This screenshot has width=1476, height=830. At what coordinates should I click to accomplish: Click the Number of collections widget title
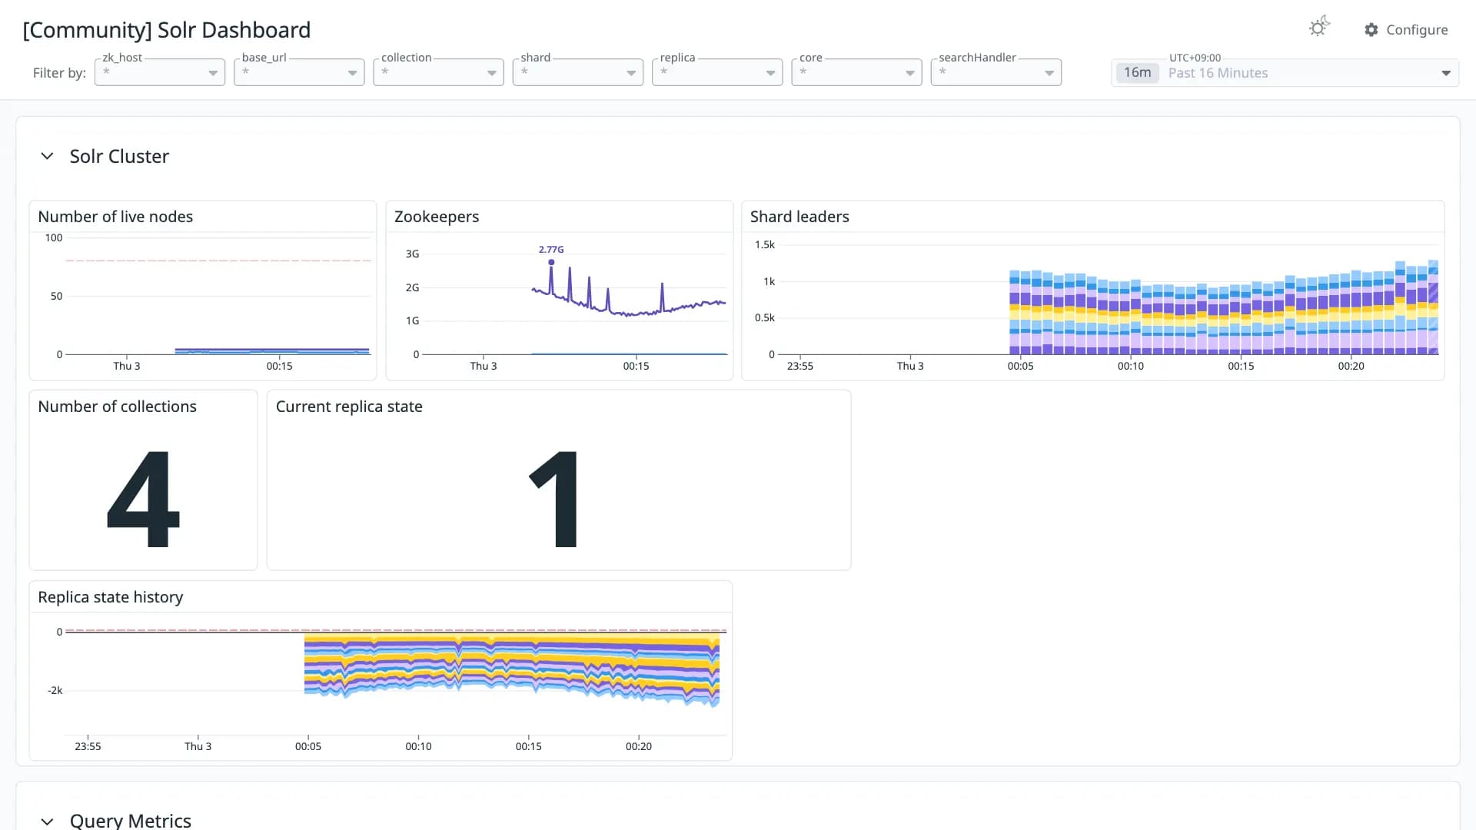117,407
